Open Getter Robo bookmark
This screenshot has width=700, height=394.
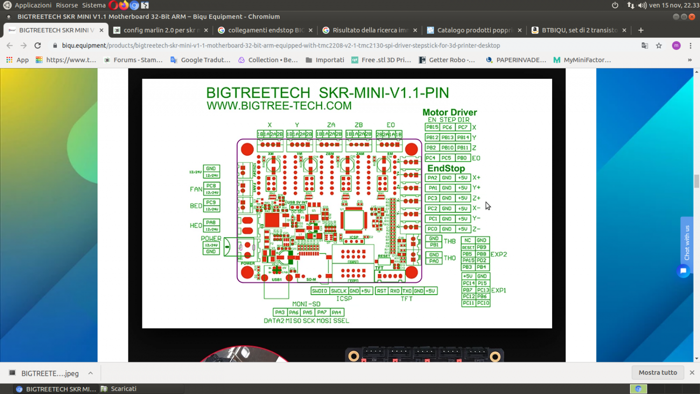(447, 60)
